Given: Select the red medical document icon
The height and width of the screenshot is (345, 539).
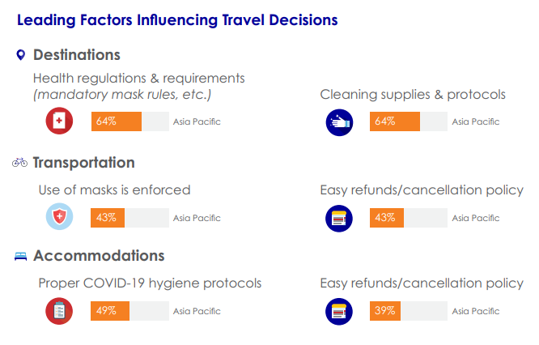Looking at the screenshot, I should [59, 121].
